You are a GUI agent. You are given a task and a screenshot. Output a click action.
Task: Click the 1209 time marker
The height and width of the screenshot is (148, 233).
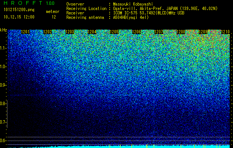(x=203, y=32)
